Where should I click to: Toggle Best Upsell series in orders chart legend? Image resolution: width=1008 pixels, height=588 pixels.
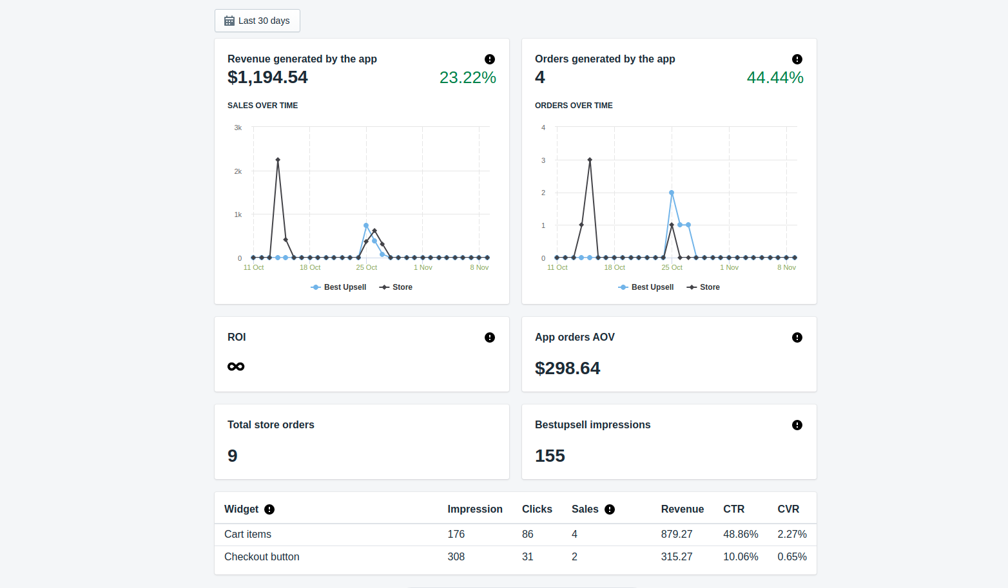[646, 287]
